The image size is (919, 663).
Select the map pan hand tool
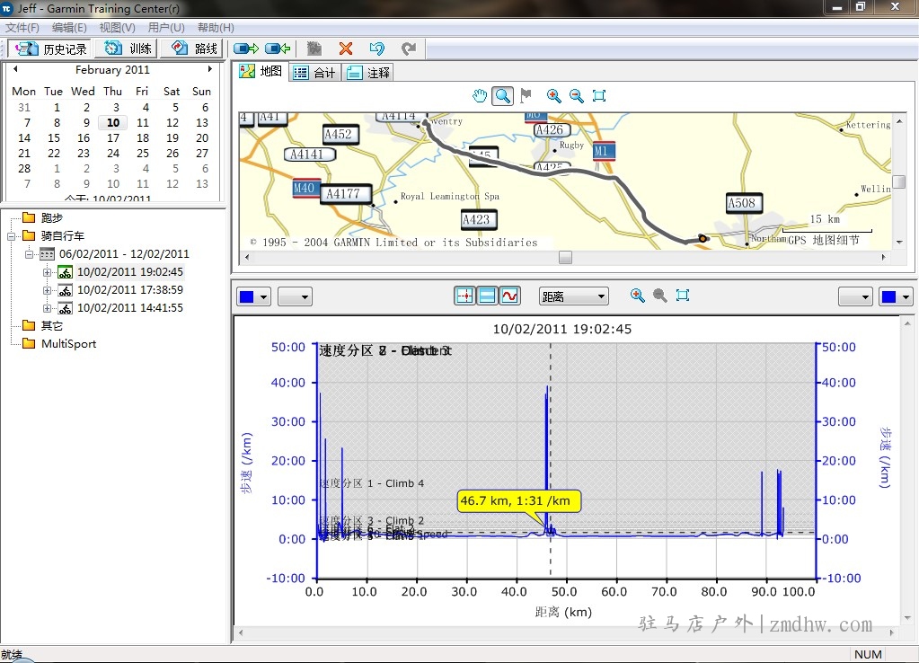coord(480,95)
